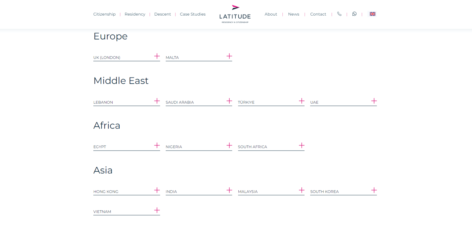
Task: Click the LEBANON label
Action: point(103,102)
